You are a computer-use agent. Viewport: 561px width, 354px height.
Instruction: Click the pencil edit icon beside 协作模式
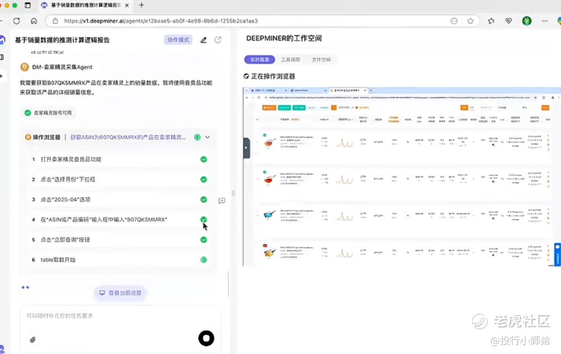pyautogui.click(x=204, y=40)
